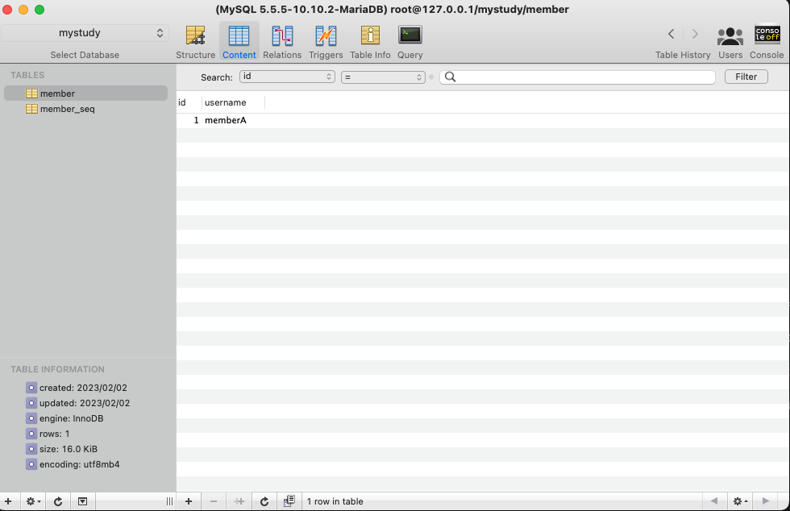Go to next content page
This screenshot has height=511, width=790.
point(766,501)
